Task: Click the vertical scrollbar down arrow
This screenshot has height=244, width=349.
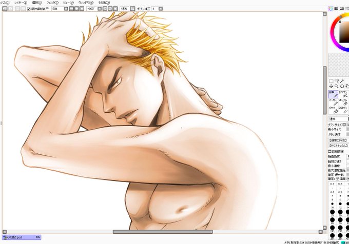Action: pyautogui.click(x=325, y=228)
